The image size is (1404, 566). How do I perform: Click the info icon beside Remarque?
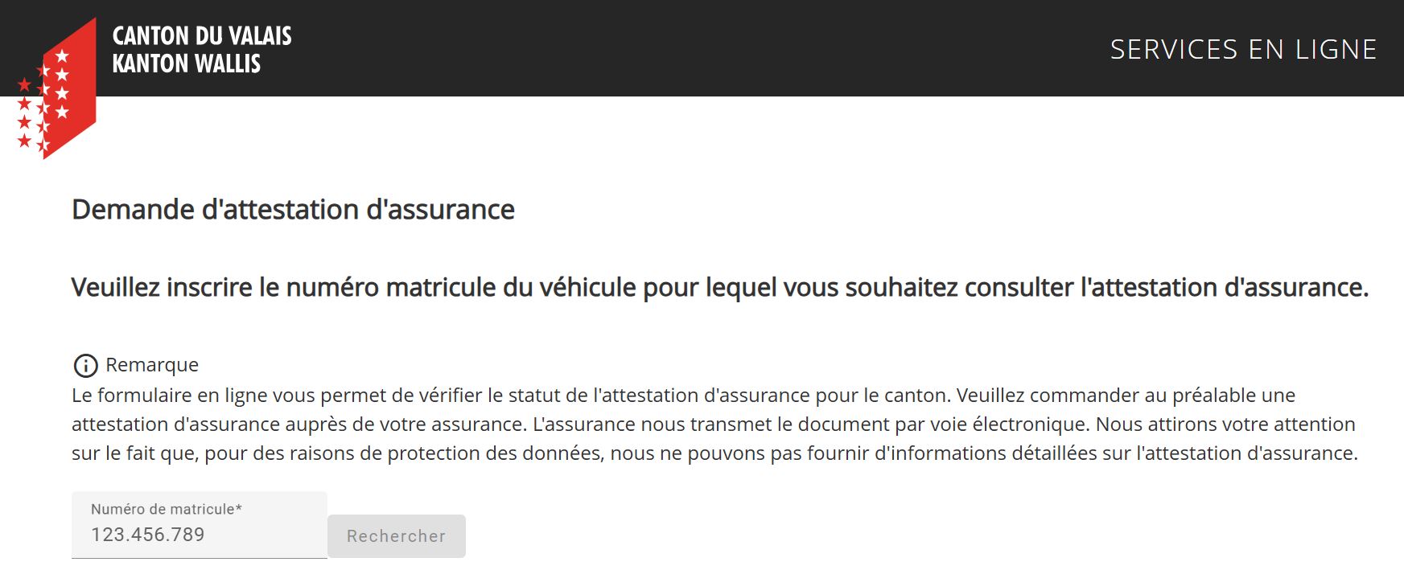pos(85,366)
